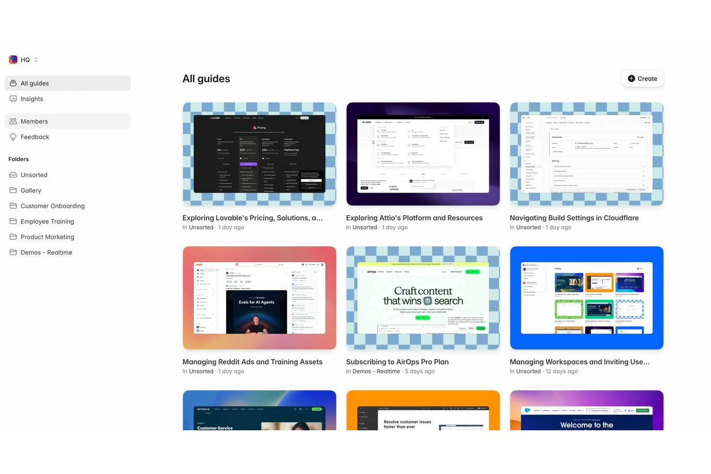This screenshot has height=474, width=711.
Task: Click title Exploring Lovable's Pricing, Solutions
Action: (252, 218)
